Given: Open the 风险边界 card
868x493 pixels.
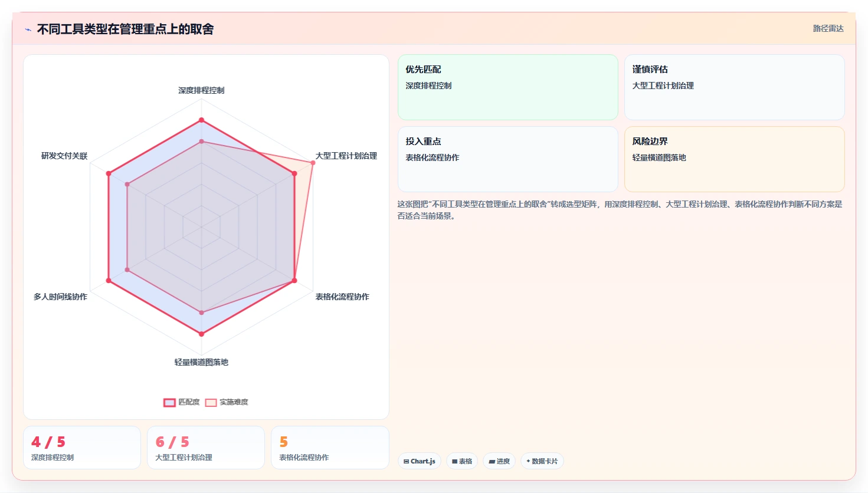Looking at the screenshot, I should point(735,159).
